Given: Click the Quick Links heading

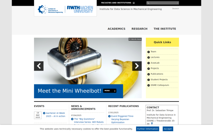Looking at the screenshot, I should (x=162, y=42).
